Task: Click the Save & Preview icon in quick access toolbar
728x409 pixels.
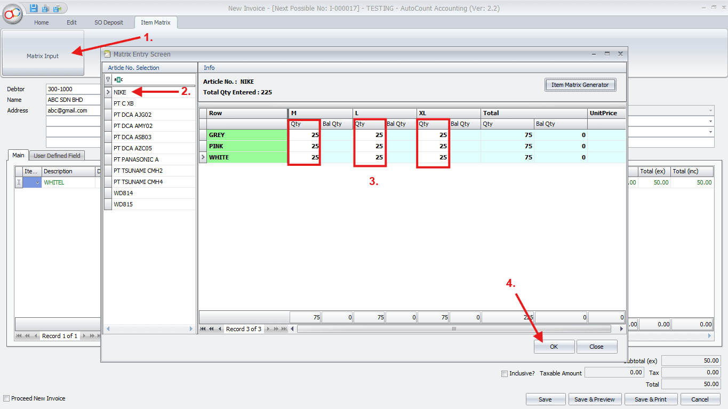Action: point(45,8)
